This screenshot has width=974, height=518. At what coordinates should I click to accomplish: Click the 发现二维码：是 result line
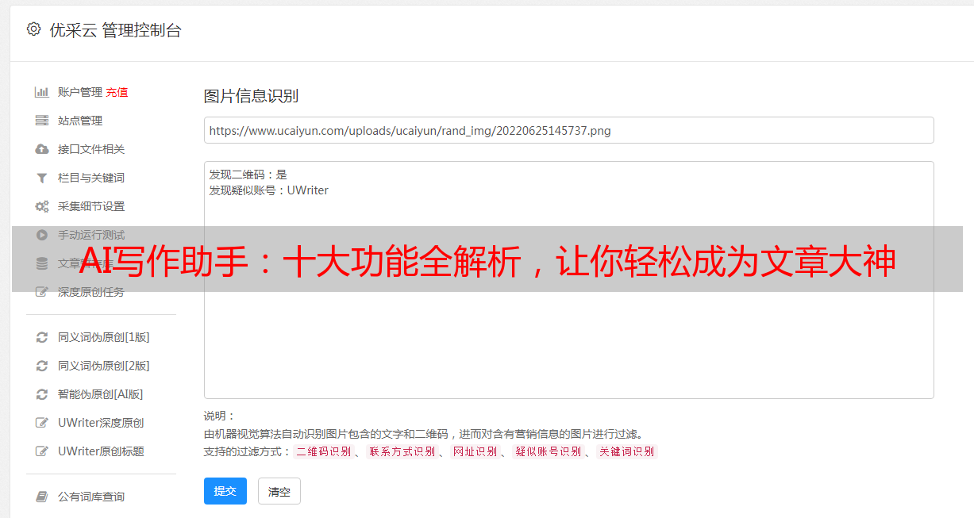click(x=248, y=175)
